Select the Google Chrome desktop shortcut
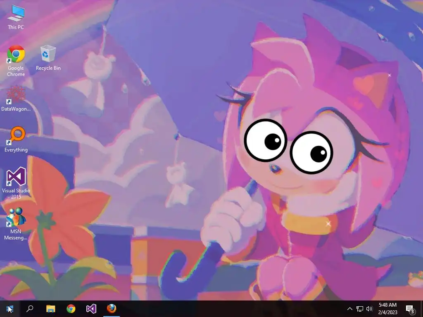 click(x=16, y=61)
